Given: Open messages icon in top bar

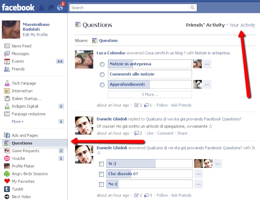Looking at the screenshot, I should click(x=51, y=8).
